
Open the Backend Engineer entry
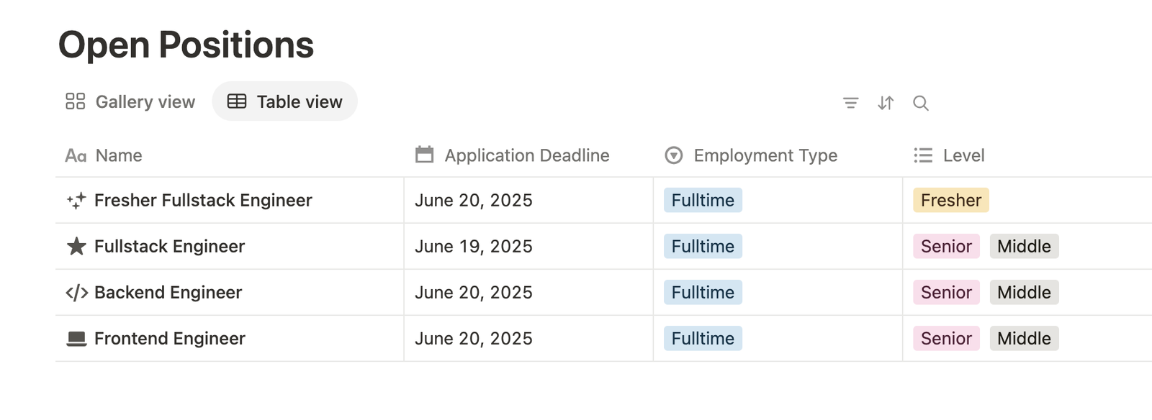(168, 293)
